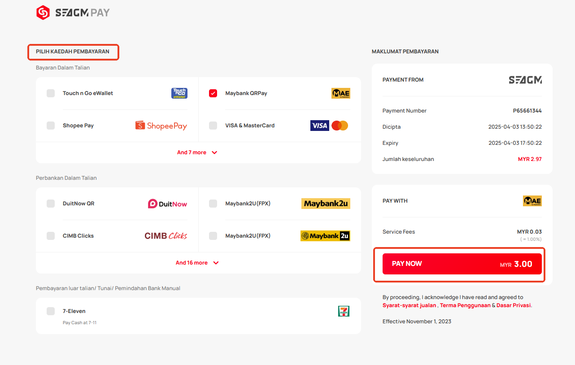Click the MAE logo beside Maybank QRPay
This screenshot has height=365, width=575.
point(341,93)
